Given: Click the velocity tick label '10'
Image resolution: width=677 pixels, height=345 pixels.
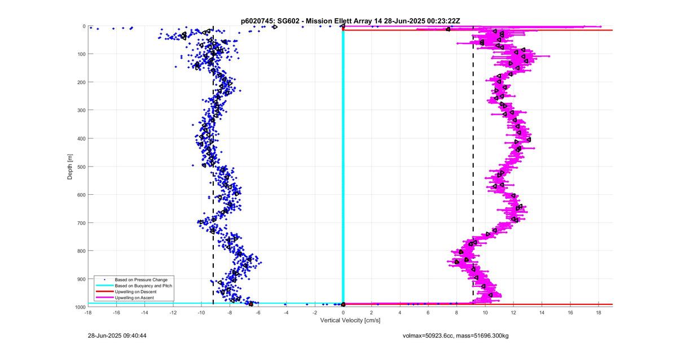Looking at the screenshot, I should pos(485,312).
